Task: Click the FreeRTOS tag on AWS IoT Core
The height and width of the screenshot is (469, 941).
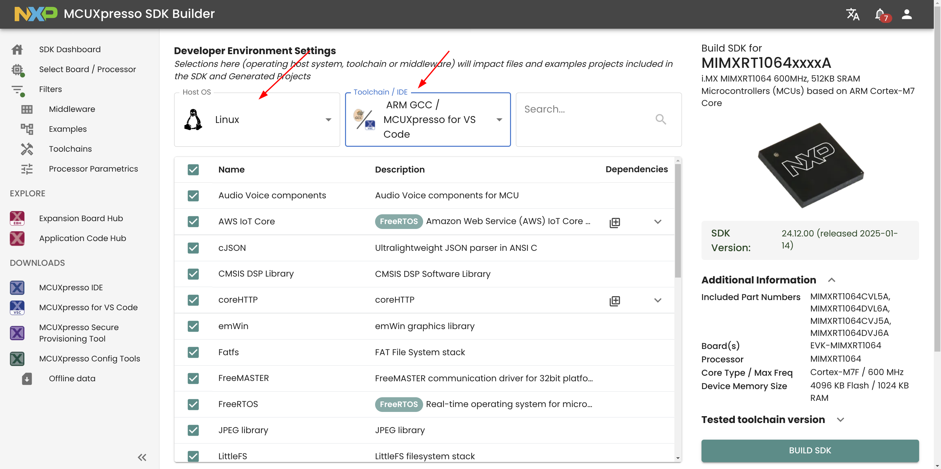Action: pos(399,221)
